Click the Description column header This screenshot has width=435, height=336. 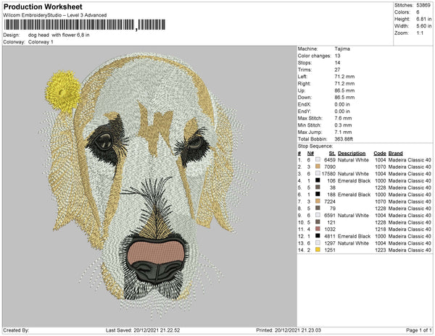352,154
